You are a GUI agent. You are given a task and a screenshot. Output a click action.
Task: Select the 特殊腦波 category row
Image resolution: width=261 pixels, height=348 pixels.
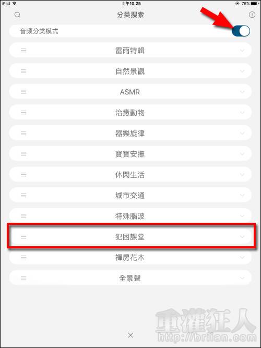pos(130,215)
